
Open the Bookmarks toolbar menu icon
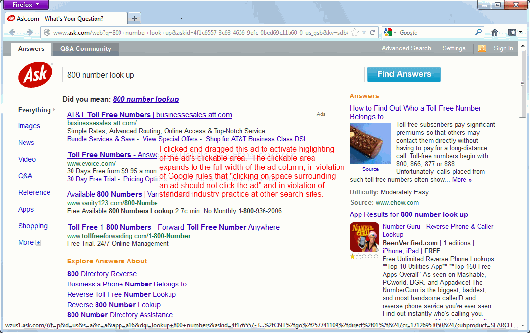pyautogui.click(x=515, y=32)
